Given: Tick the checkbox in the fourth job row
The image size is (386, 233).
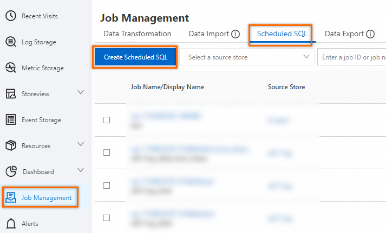Looking at the screenshot, I should pyautogui.click(x=107, y=218).
